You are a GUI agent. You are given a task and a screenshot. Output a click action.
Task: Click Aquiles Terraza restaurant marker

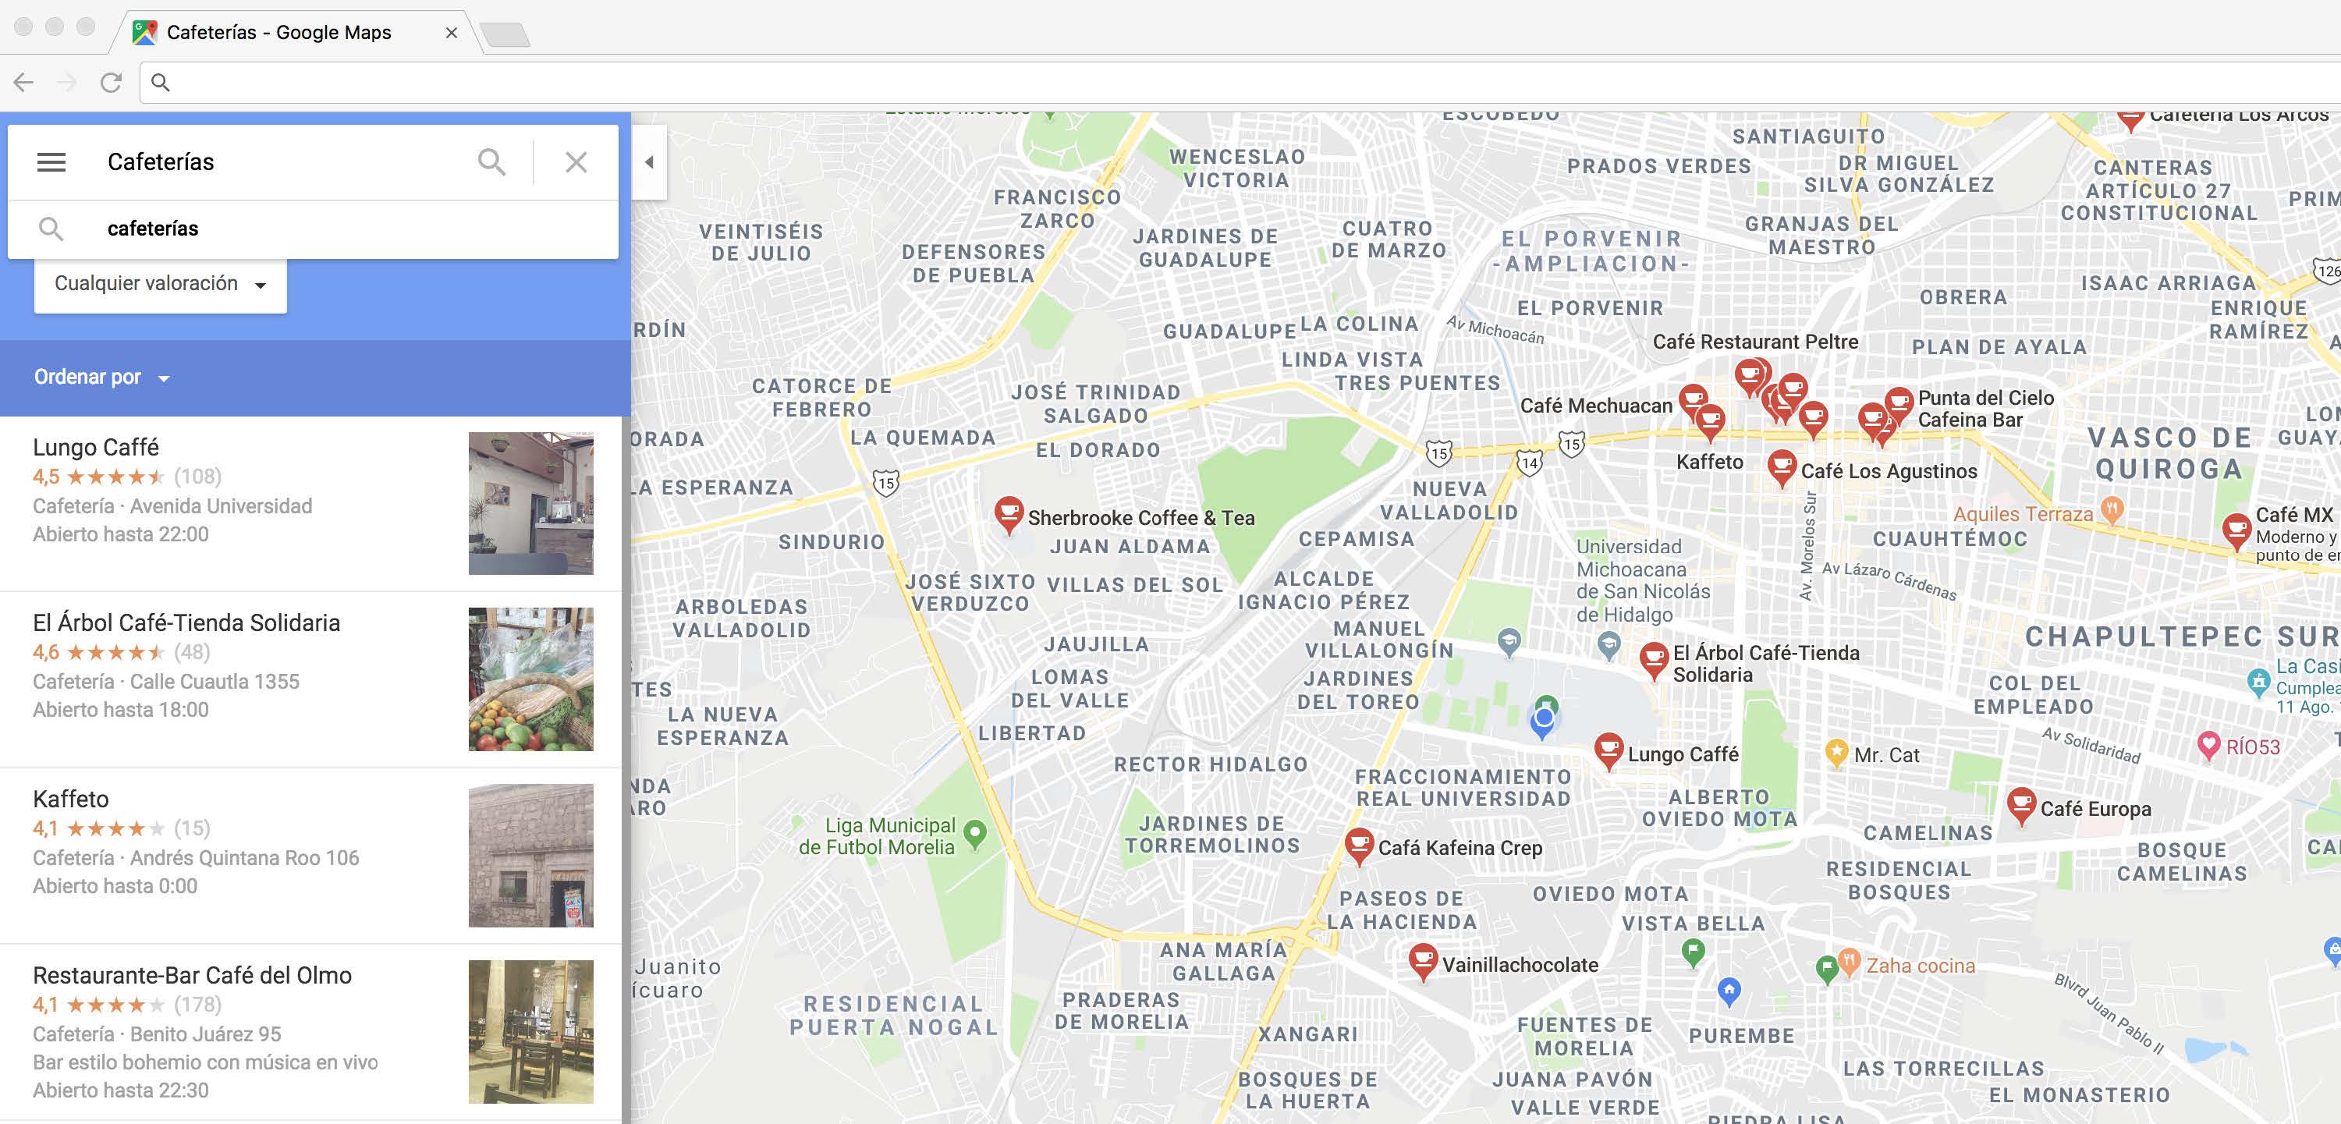(2113, 510)
